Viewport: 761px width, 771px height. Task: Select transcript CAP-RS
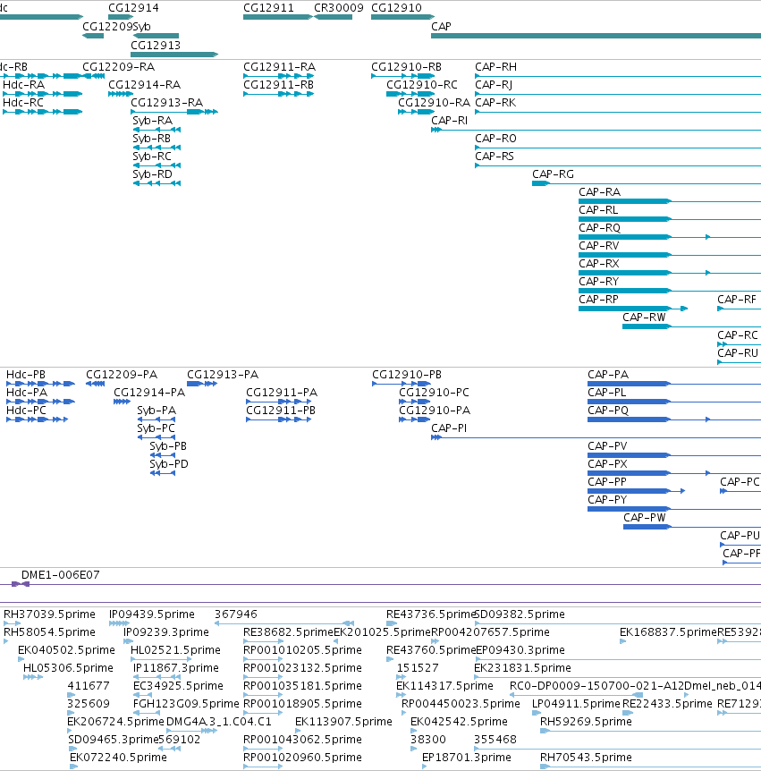618,165
